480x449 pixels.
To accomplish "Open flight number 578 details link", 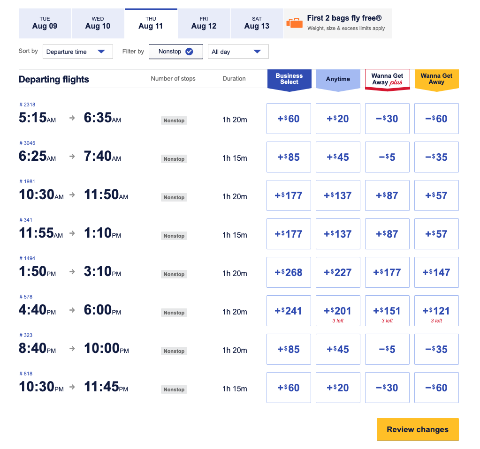I will [x=26, y=297].
